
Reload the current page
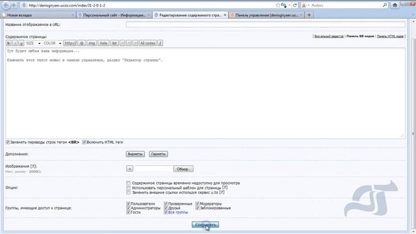[294, 5]
